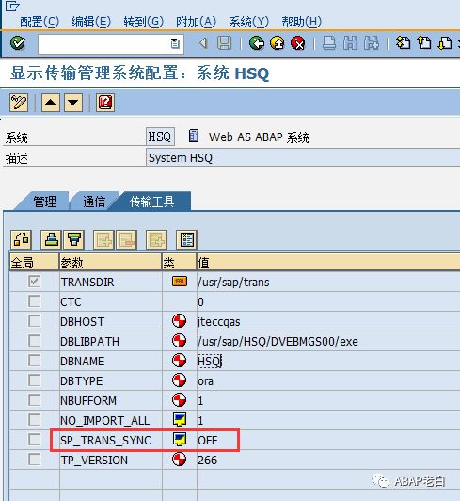Screen dimensions: 460x501
Task: Click the table details list icon
Action: [x=187, y=239]
